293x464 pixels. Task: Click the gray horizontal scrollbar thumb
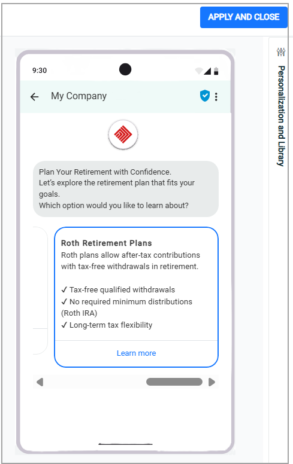(x=174, y=381)
